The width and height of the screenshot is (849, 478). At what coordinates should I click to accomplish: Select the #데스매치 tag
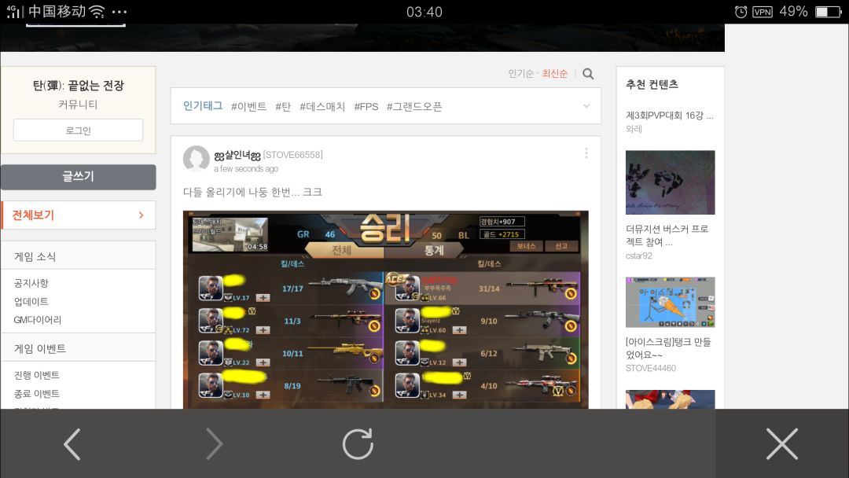pyautogui.click(x=322, y=107)
